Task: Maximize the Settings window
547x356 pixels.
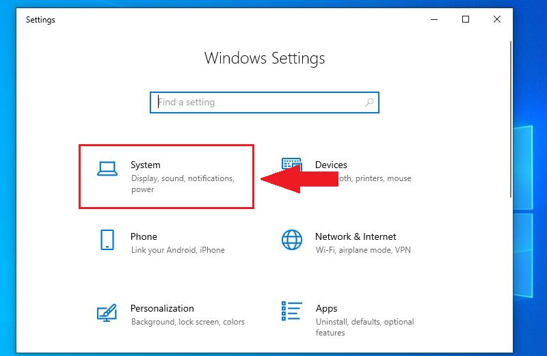Action: (x=466, y=20)
